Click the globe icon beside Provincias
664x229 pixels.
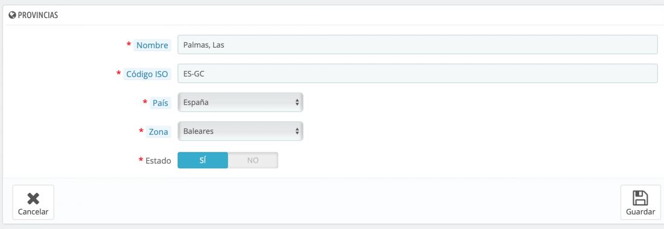click(12, 15)
